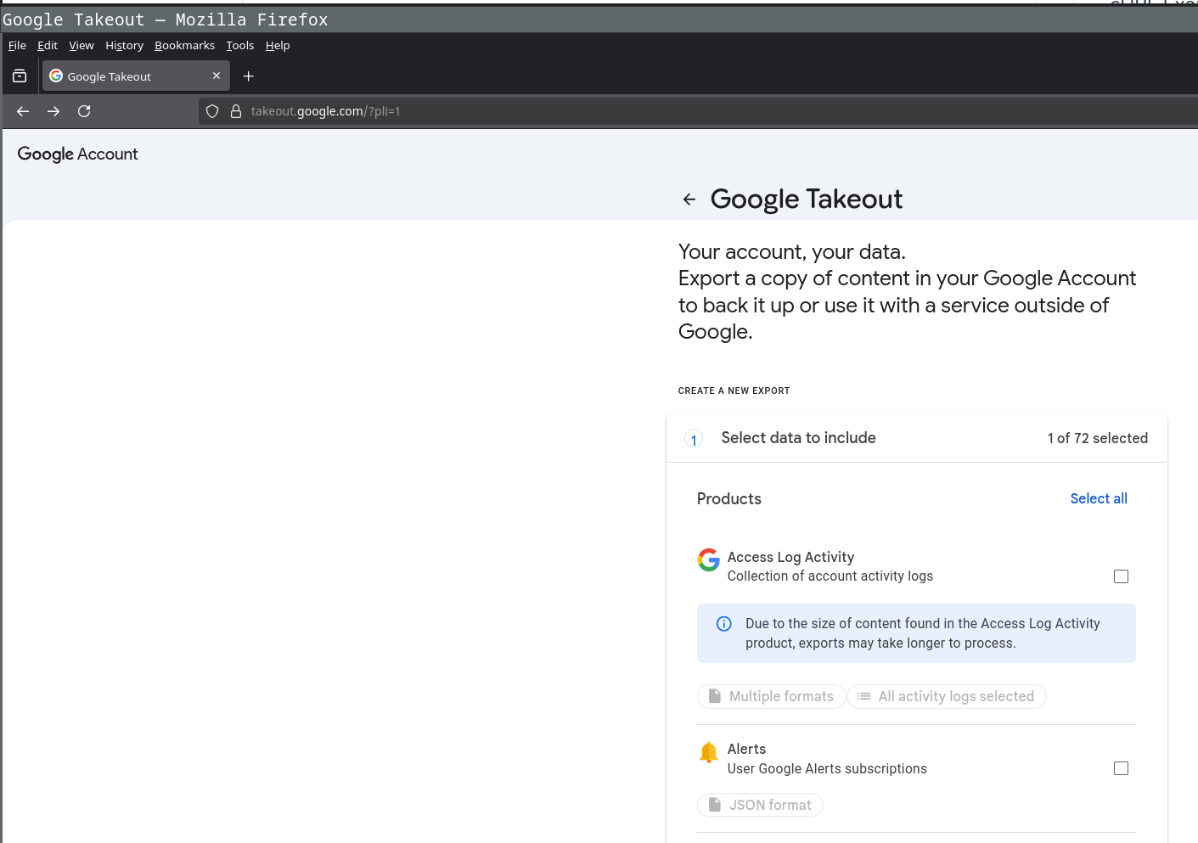This screenshot has width=1198, height=843.
Task: Click the browser Back navigation arrow
Action: (23, 111)
